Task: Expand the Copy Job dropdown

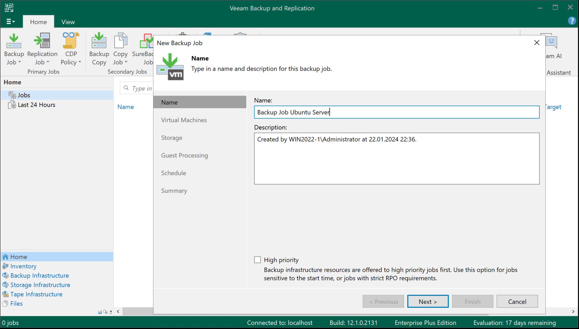Action: 127,62
